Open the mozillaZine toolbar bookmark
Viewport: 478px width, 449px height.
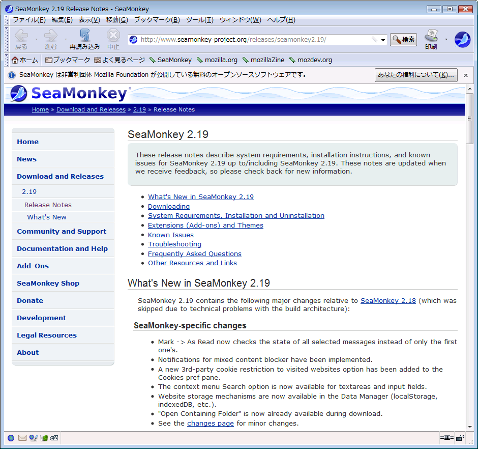tap(263, 60)
